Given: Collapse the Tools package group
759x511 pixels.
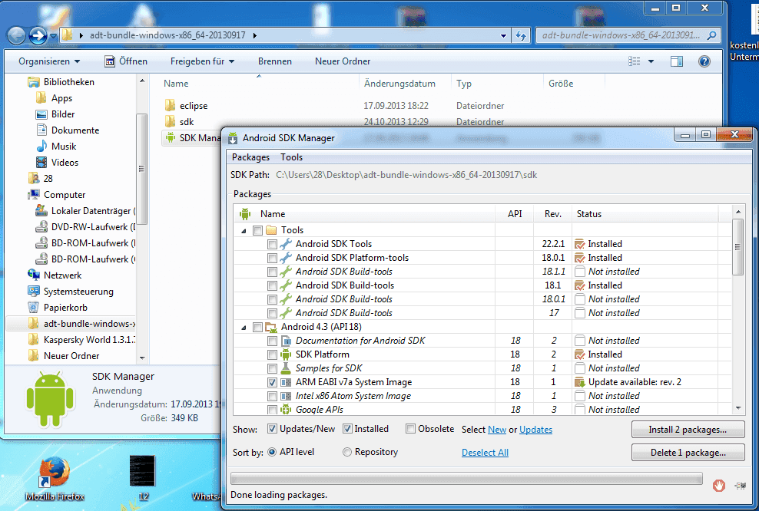Looking at the screenshot, I should pos(244,231).
